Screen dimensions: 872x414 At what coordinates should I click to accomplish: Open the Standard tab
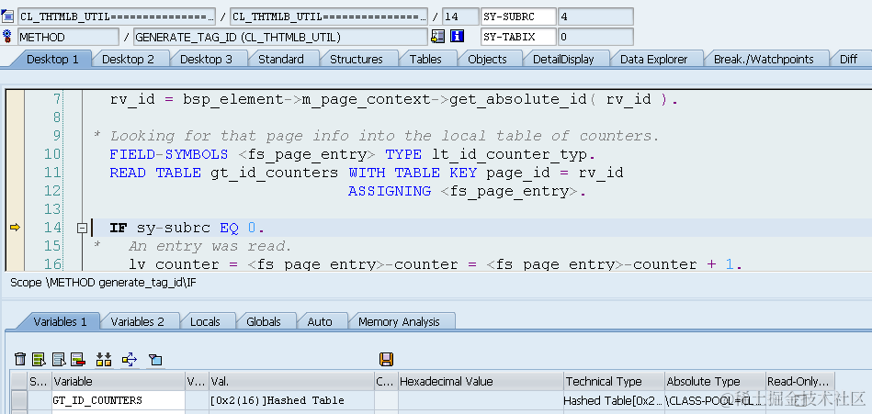281,59
